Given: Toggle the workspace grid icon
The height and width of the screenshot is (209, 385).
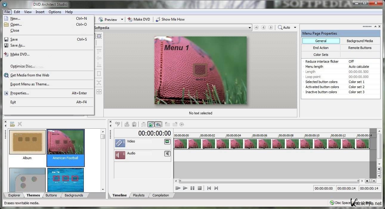Looking at the screenshot, I should tap(99, 36).
